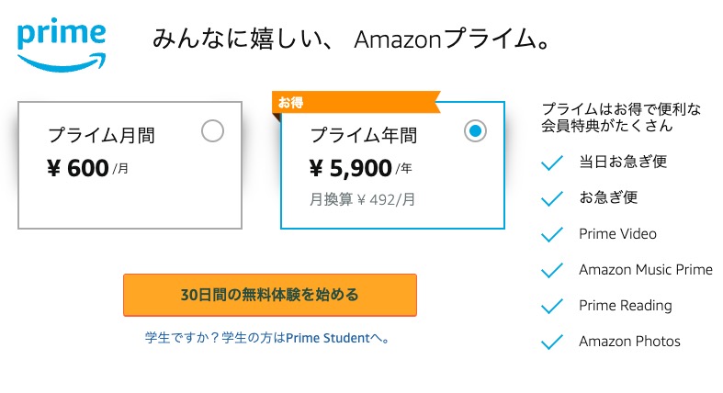Viewport: 723px width, 393px height.
Task: Click the Amazon Music Prime benefit text
Action: [646, 270]
